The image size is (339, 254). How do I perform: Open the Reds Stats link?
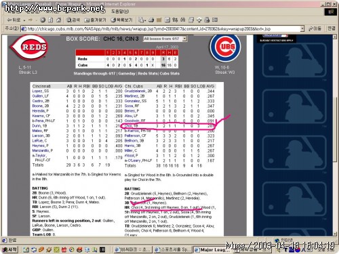[147, 73]
